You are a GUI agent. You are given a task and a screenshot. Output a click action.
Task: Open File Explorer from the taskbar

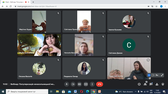point(57,92)
